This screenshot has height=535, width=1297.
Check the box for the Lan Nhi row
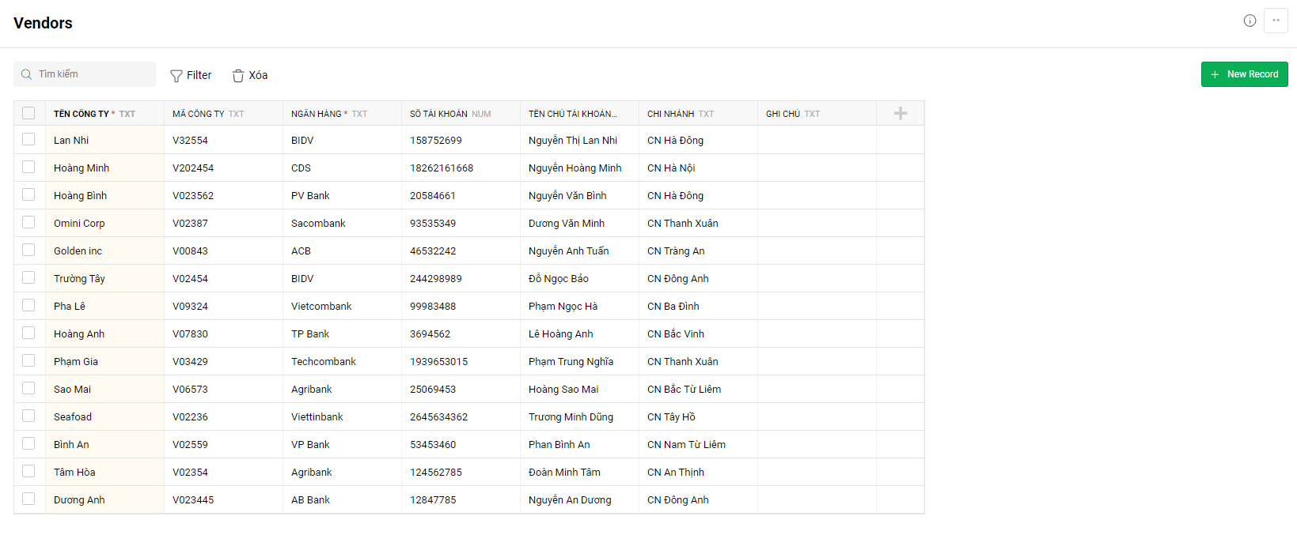pos(28,139)
